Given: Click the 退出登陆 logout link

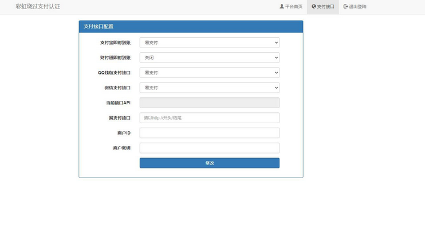Looking at the screenshot, I should tap(355, 6).
